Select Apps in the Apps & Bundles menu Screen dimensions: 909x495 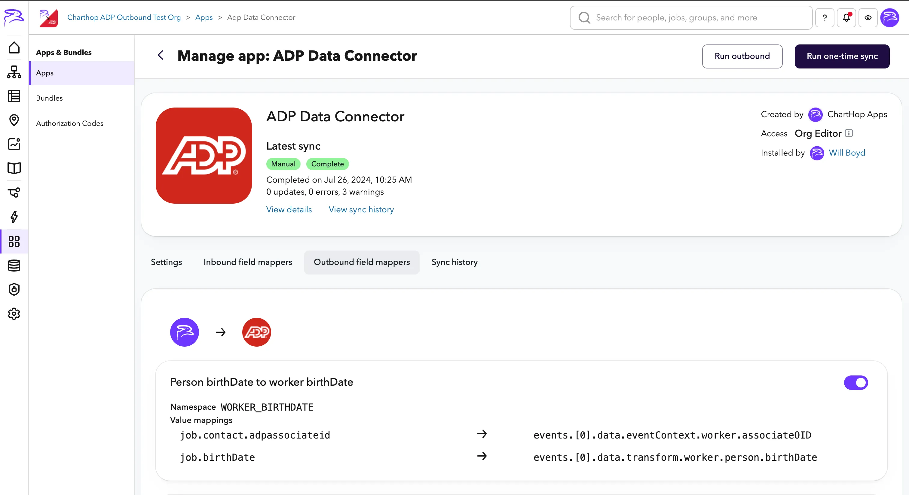pyautogui.click(x=82, y=73)
